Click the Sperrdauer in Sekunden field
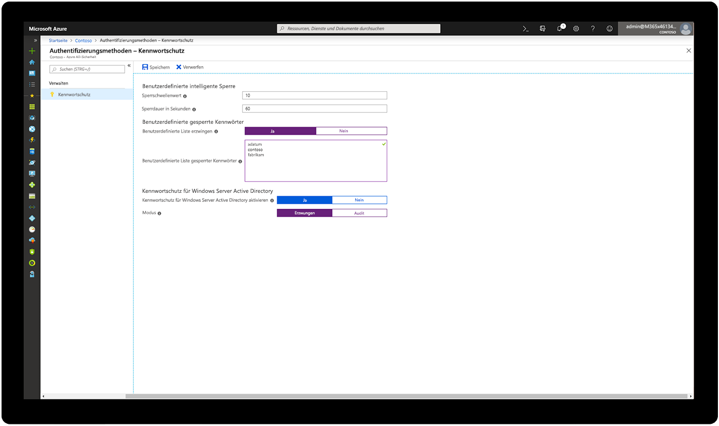Viewport: 719px width, 426px height. pyautogui.click(x=315, y=109)
